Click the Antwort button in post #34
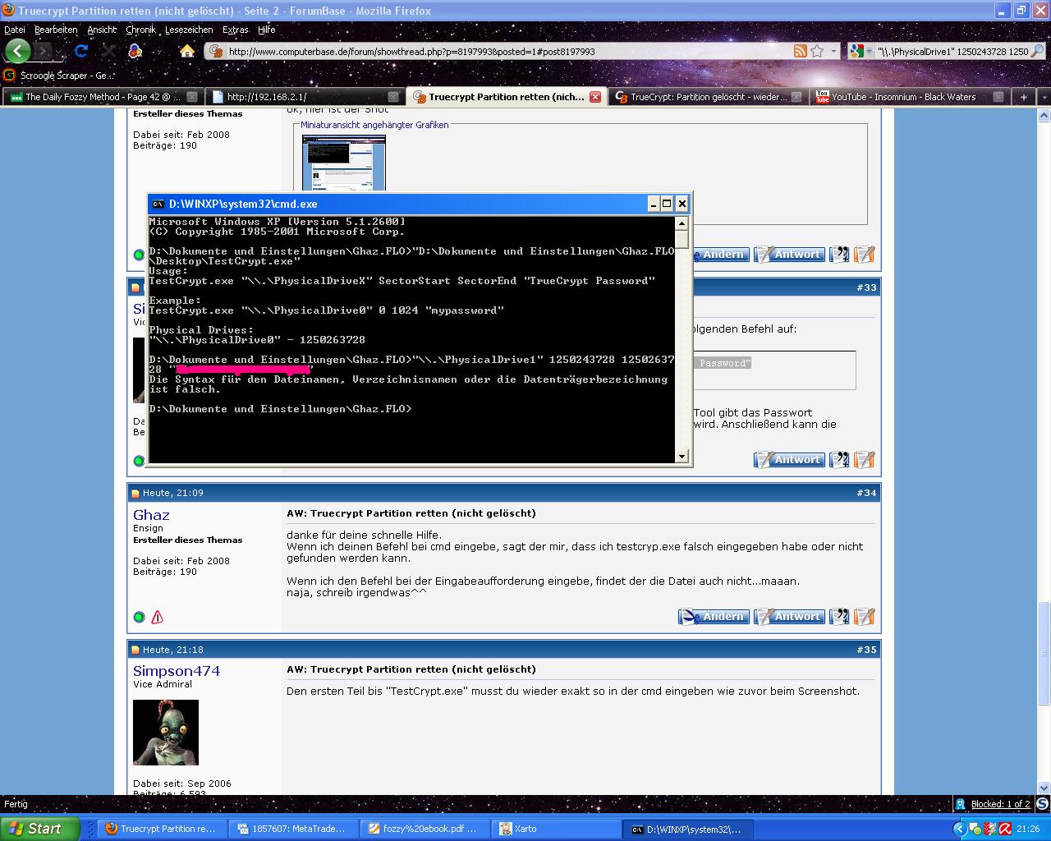The width and height of the screenshot is (1051, 841). pyautogui.click(x=789, y=616)
